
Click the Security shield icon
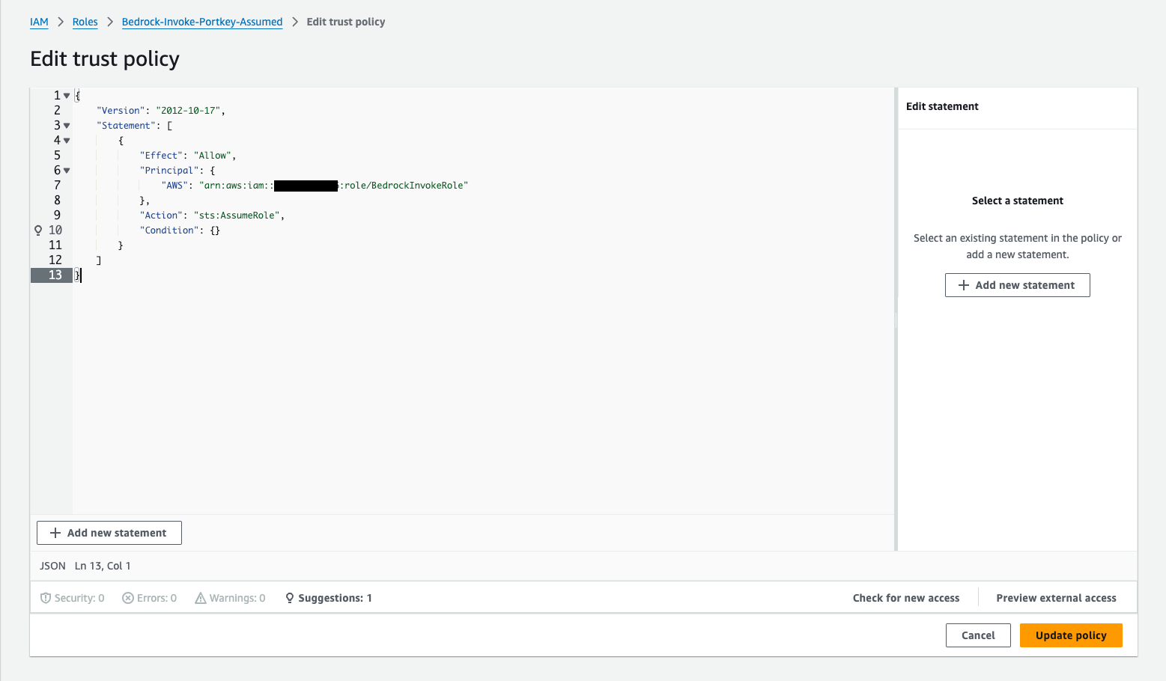click(46, 598)
